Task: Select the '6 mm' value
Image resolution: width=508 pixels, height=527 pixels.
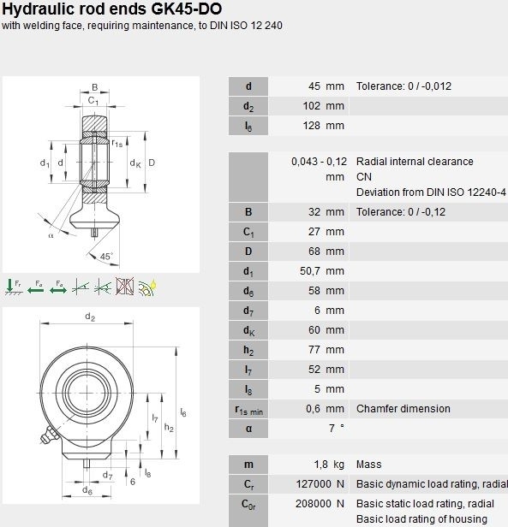Action: [x=329, y=311]
